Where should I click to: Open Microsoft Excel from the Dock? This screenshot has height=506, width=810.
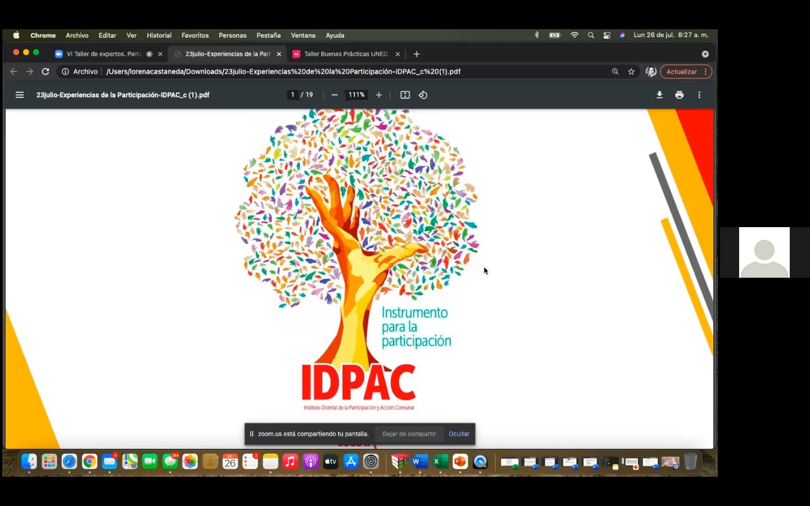click(x=440, y=462)
